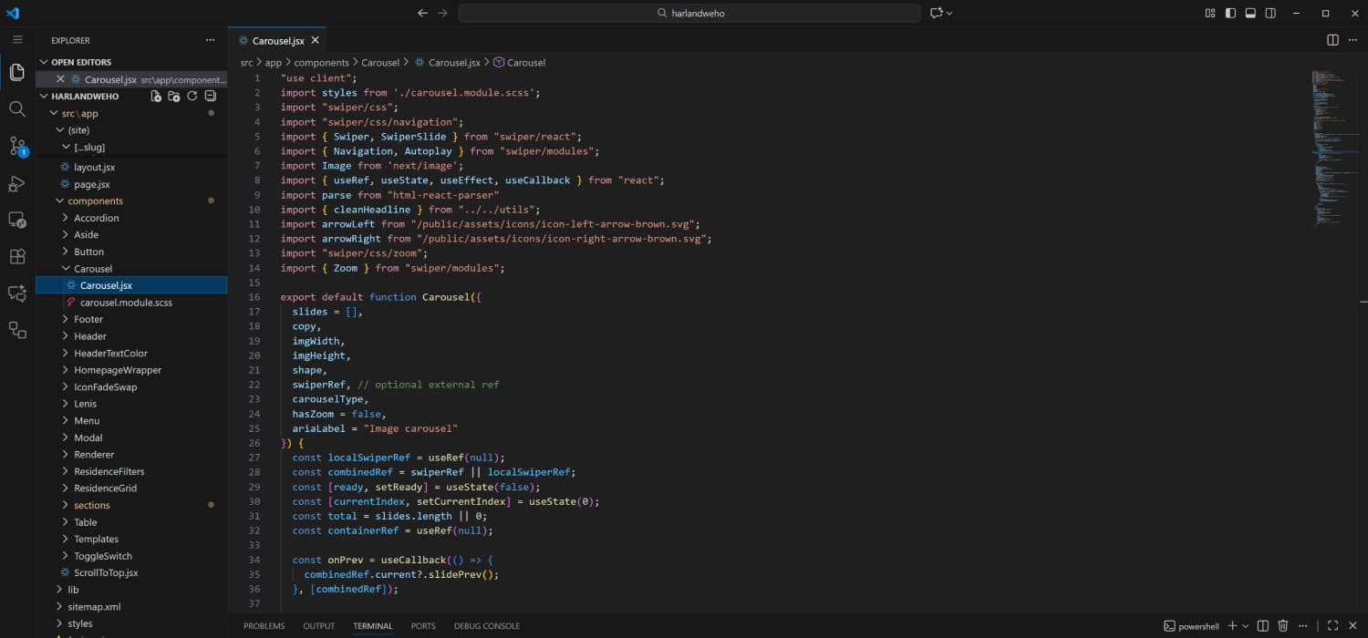The width and height of the screenshot is (1368, 638).
Task: Close Carousel.jsx in Open Editors list
Action: coord(60,79)
